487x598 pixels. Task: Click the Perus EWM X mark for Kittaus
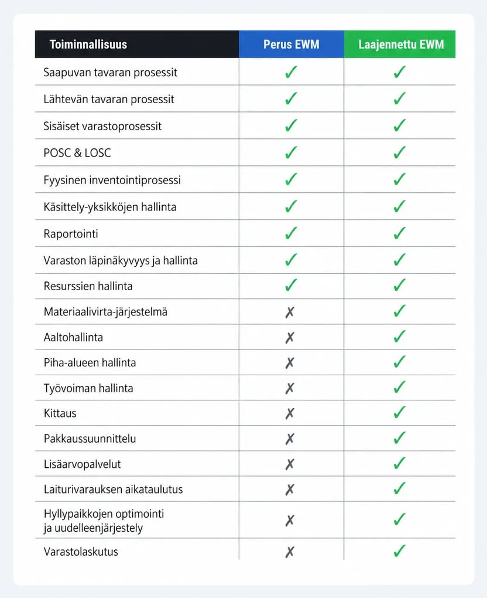(x=290, y=413)
